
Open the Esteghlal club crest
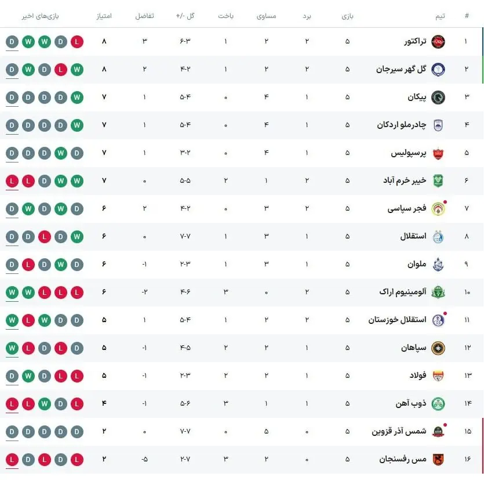pyautogui.click(x=438, y=237)
